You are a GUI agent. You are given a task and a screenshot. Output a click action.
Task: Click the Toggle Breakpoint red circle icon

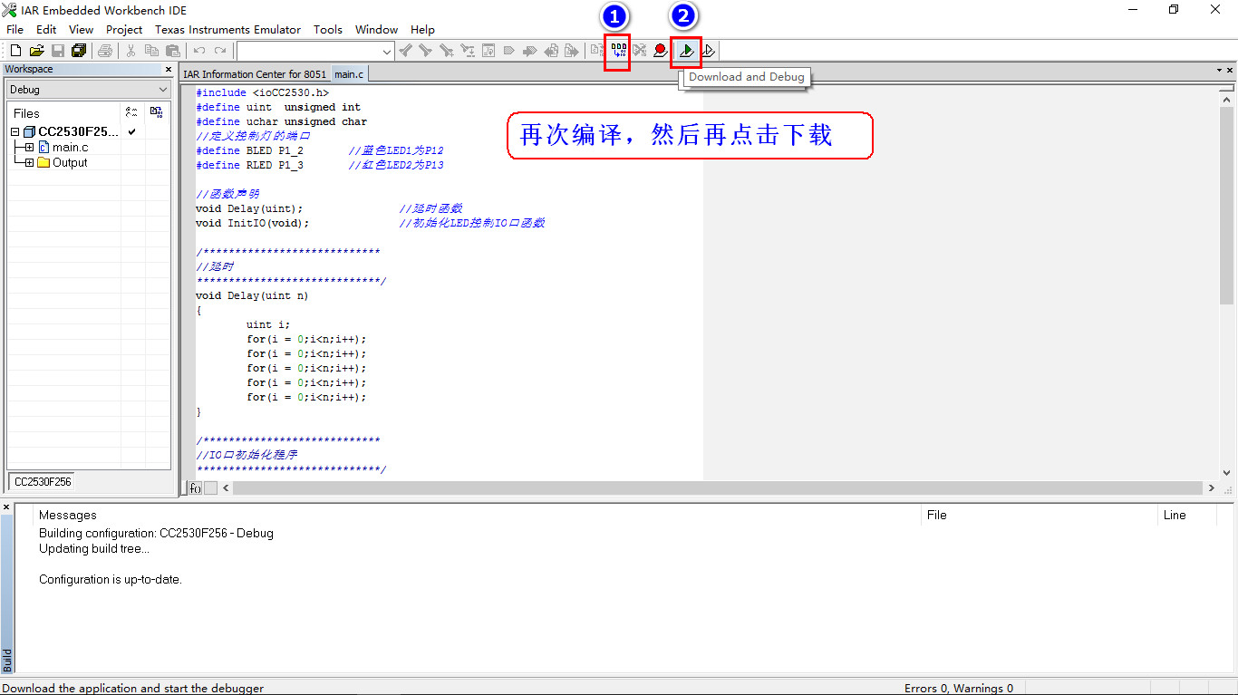point(659,51)
